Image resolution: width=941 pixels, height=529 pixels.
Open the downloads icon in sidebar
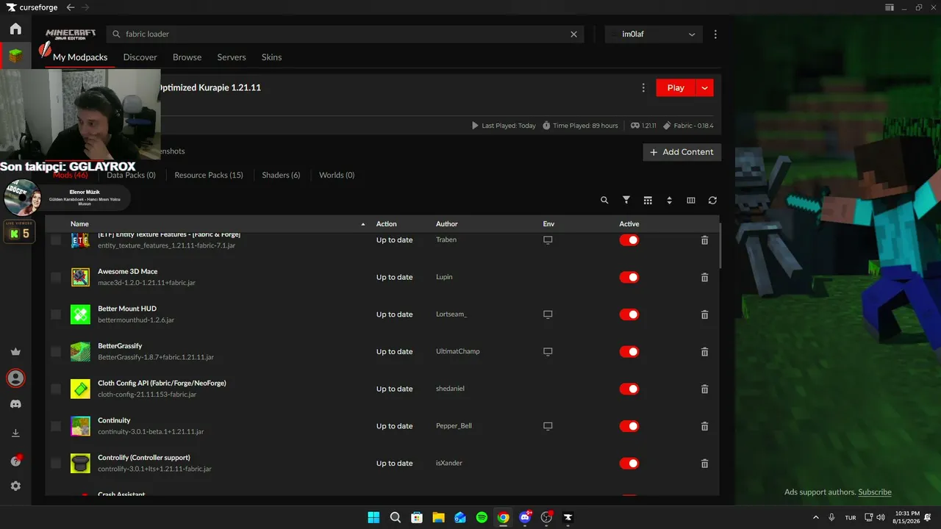coord(15,433)
